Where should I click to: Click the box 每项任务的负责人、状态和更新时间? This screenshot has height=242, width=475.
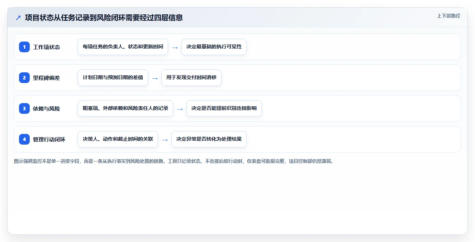point(123,47)
